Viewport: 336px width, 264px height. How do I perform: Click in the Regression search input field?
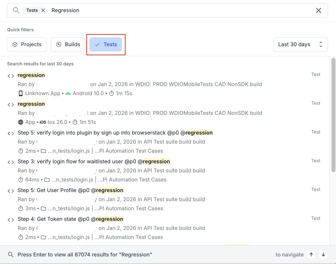point(177,10)
